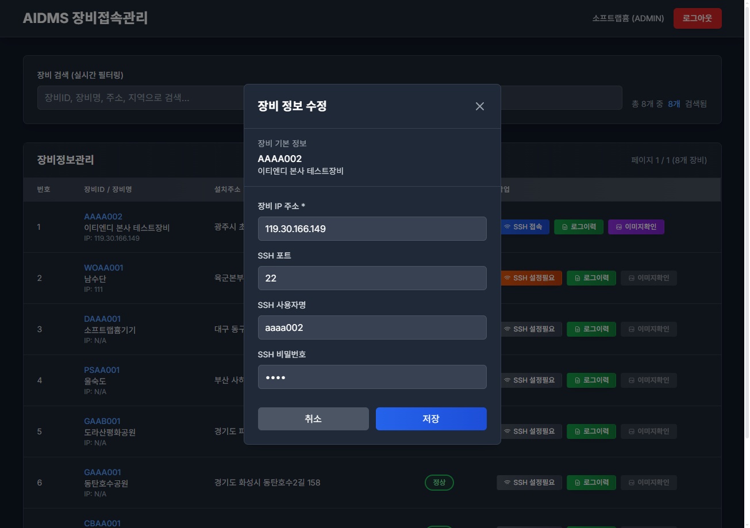Click IP: 119.30.166.149 text in table
This screenshot has height=528, width=750.
111,238
